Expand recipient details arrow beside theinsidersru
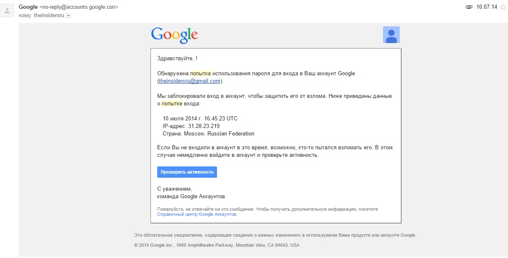This screenshot has width=508, height=258. click(x=69, y=15)
